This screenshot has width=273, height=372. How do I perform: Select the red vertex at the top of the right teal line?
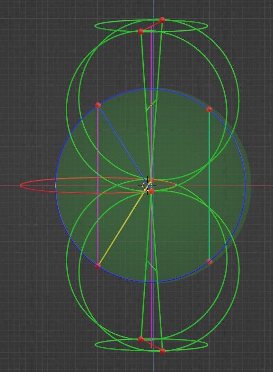(x=209, y=109)
